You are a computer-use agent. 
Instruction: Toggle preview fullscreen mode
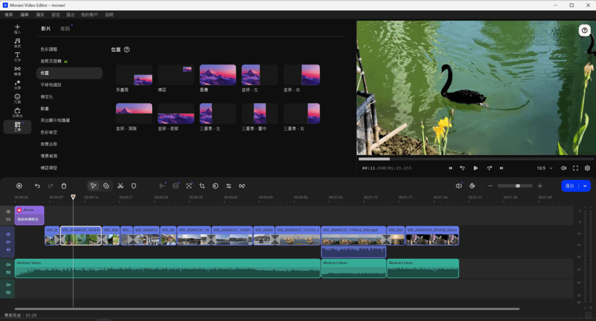coord(576,168)
